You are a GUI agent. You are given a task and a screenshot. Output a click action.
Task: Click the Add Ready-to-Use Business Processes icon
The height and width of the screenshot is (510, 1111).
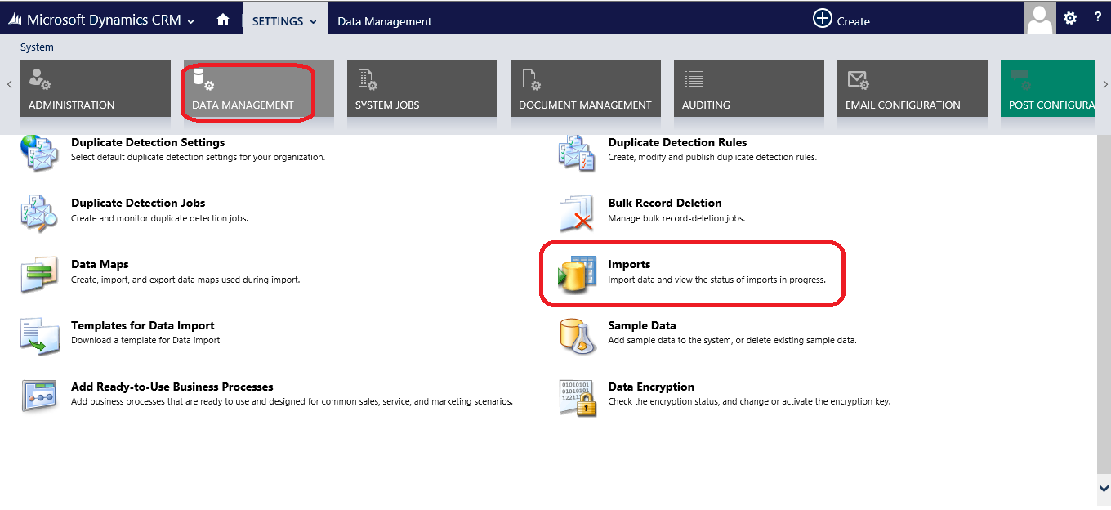pyautogui.click(x=39, y=396)
